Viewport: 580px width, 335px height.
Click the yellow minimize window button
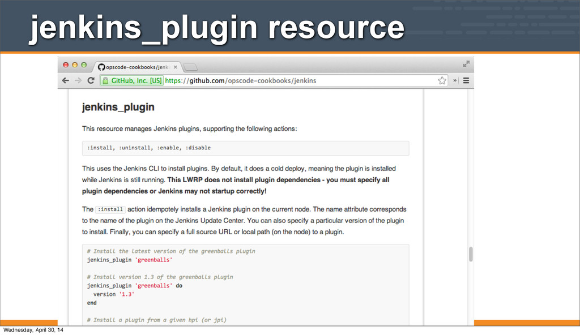tap(75, 65)
